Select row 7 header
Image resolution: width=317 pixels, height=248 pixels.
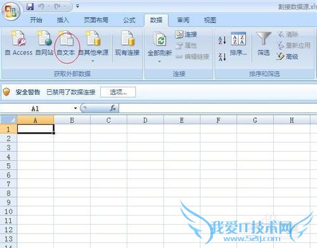click(x=8, y=184)
